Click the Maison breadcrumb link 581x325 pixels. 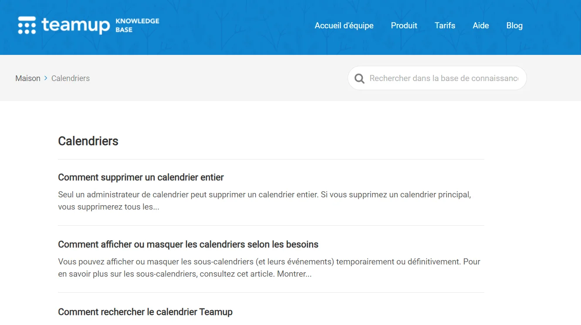pos(27,78)
